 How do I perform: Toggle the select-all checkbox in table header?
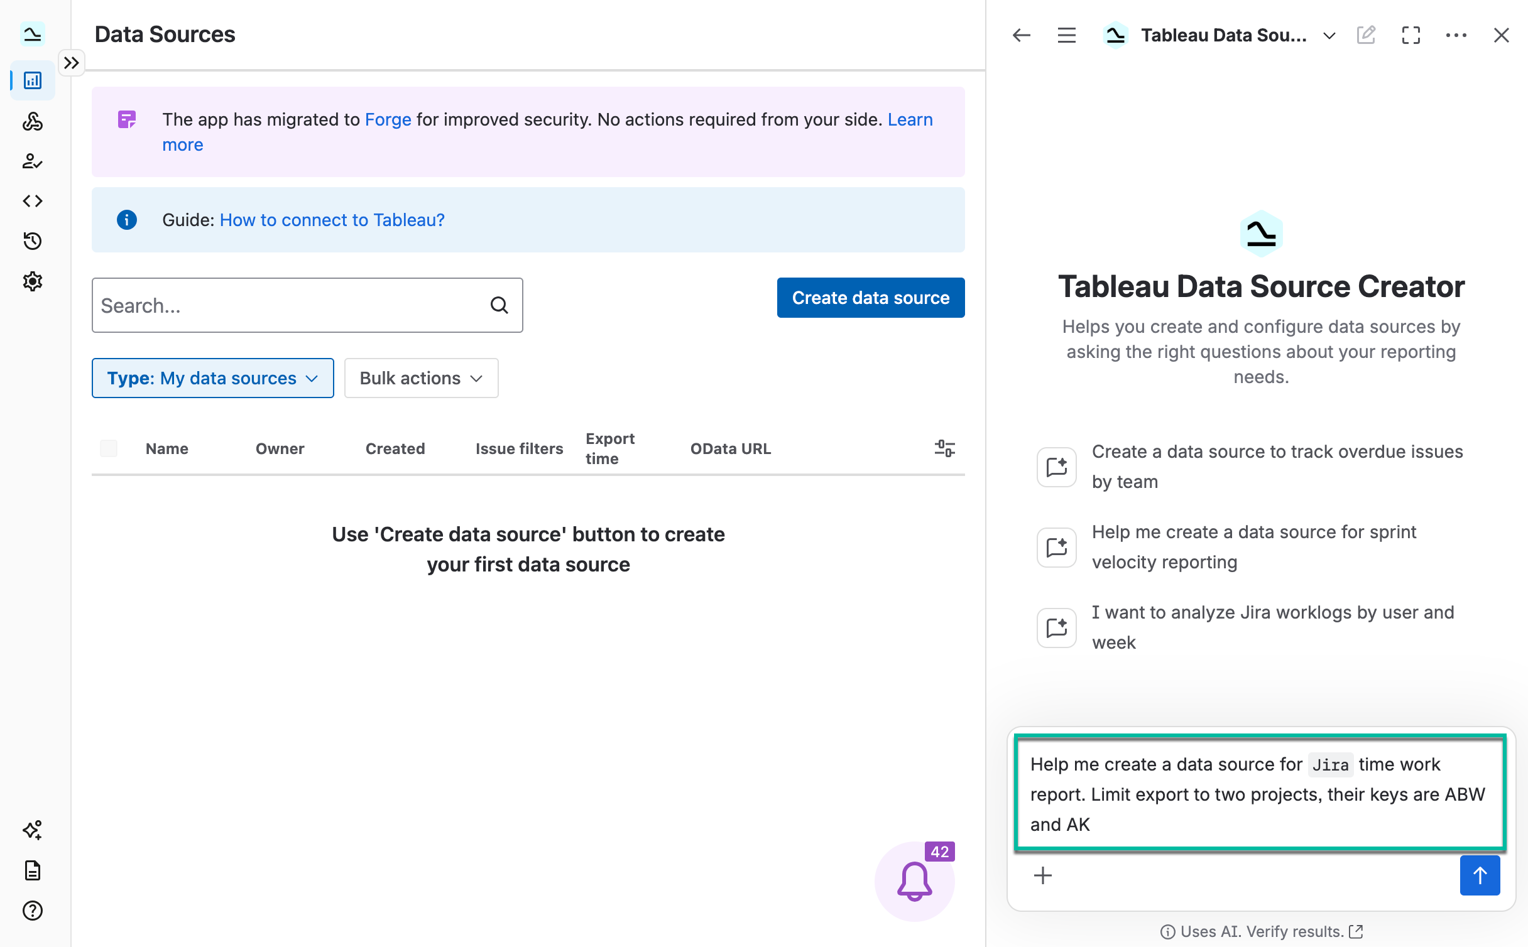coord(109,448)
